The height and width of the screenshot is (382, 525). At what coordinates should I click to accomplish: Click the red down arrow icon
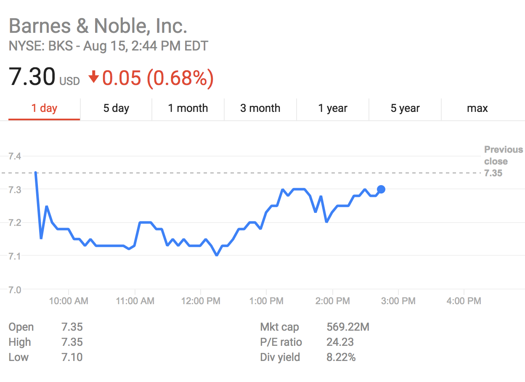pos(93,77)
